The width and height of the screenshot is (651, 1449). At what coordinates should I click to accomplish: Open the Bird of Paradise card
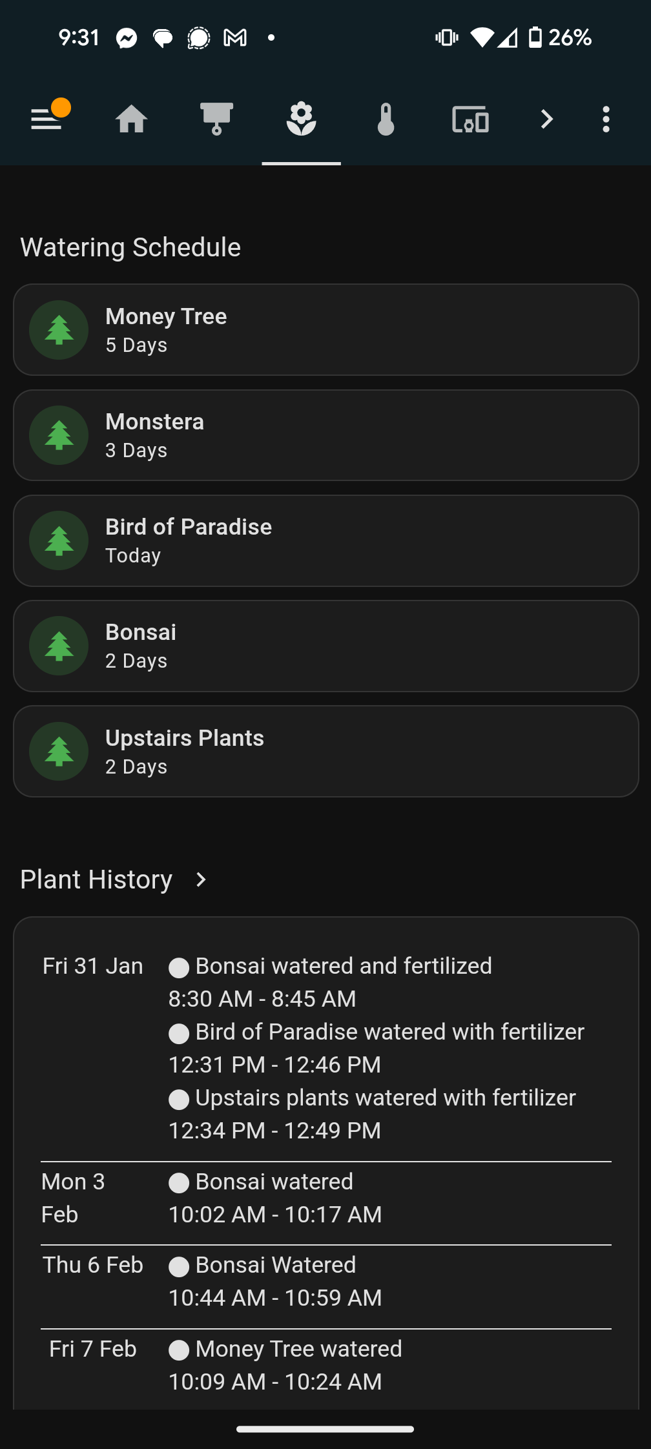pyautogui.click(x=325, y=540)
